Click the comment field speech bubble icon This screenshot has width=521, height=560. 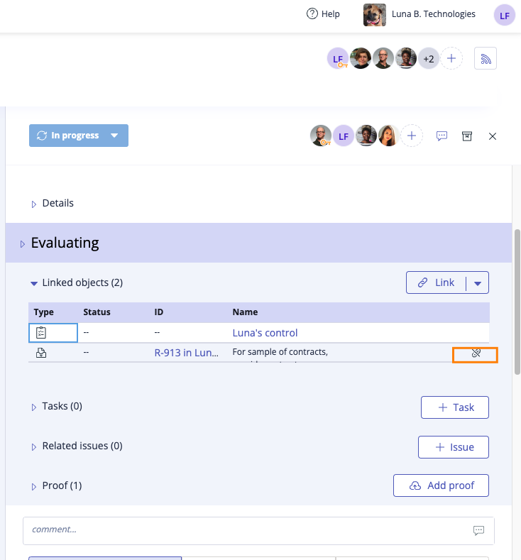pyautogui.click(x=478, y=529)
